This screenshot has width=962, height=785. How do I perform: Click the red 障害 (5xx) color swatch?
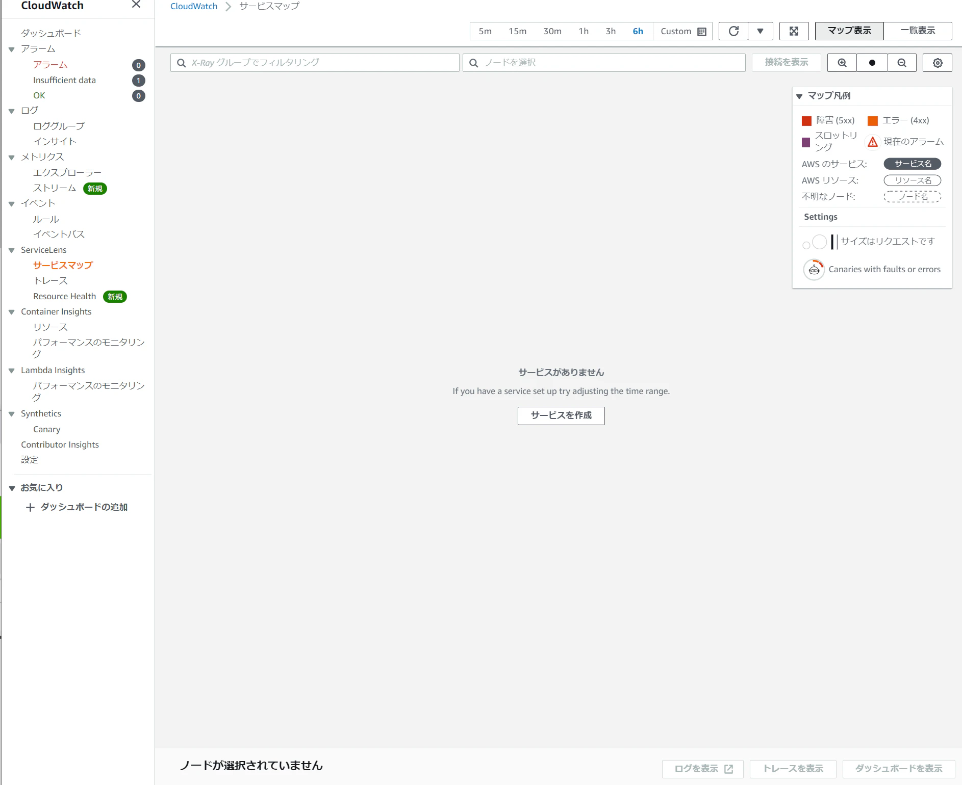tap(806, 121)
